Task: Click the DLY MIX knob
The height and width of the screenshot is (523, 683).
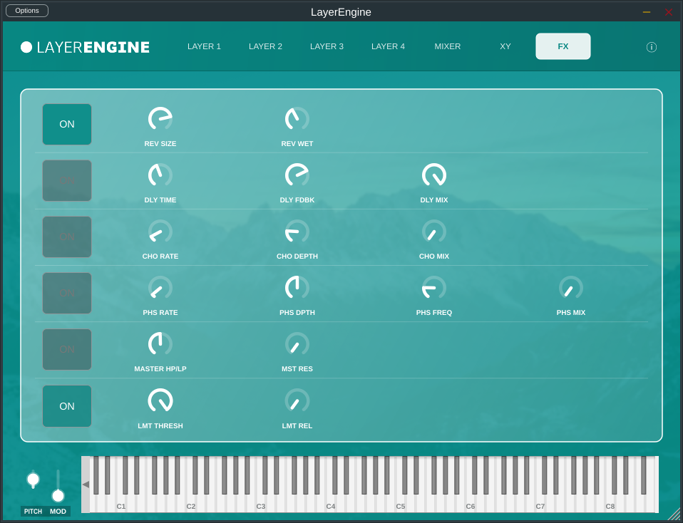Action: click(x=434, y=175)
